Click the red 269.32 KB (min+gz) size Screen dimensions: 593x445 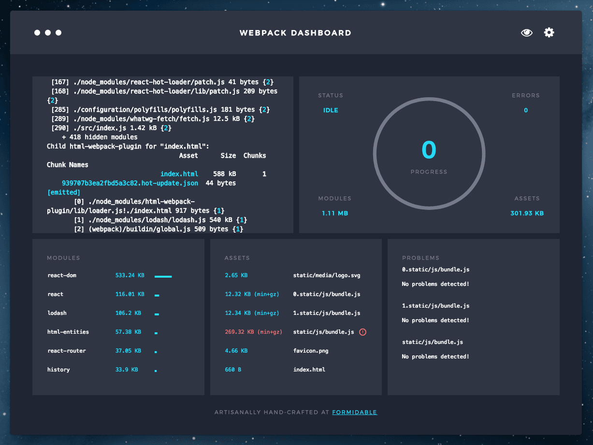pyautogui.click(x=254, y=332)
